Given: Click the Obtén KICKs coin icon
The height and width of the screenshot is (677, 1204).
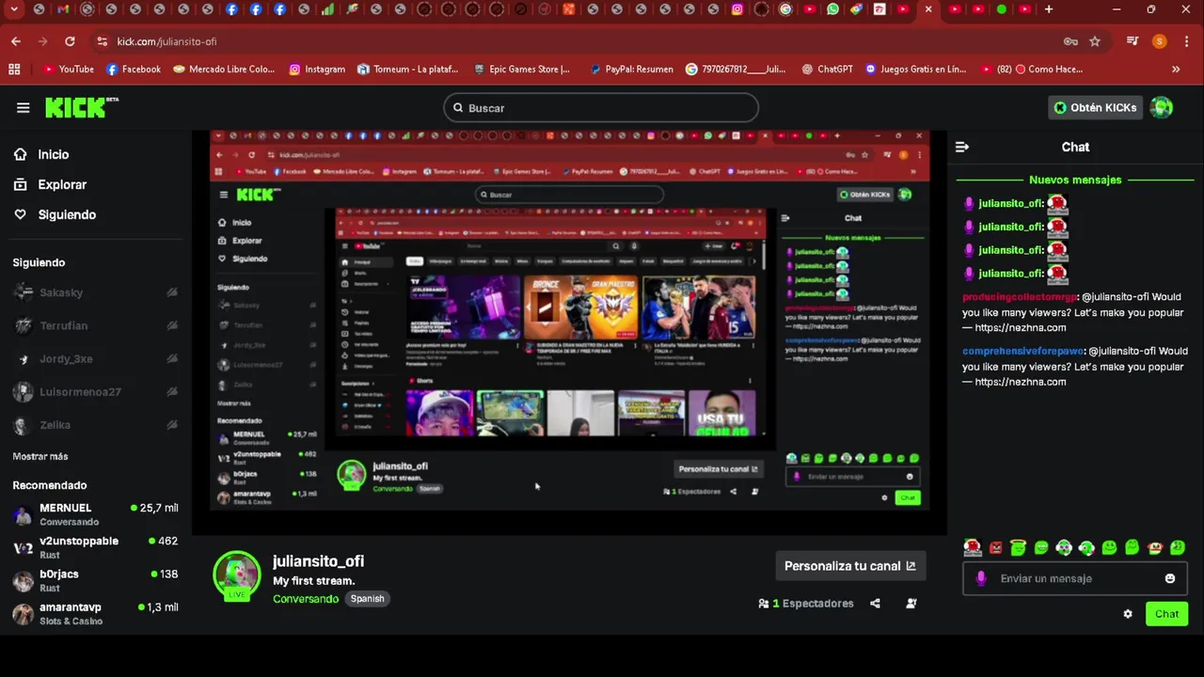Looking at the screenshot, I should [x=1060, y=107].
